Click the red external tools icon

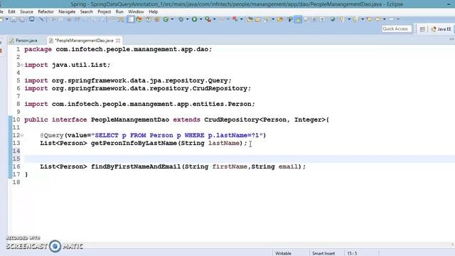[x=235, y=19]
